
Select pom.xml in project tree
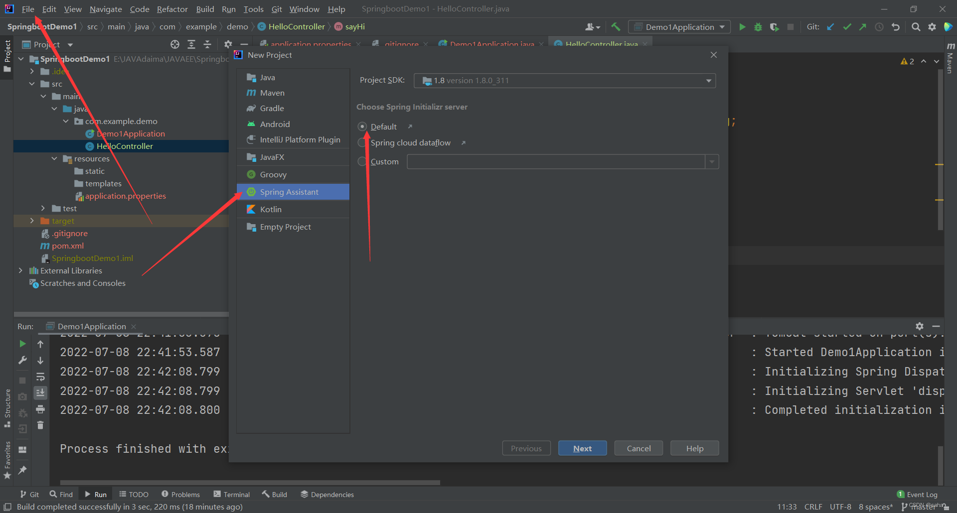(x=68, y=246)
